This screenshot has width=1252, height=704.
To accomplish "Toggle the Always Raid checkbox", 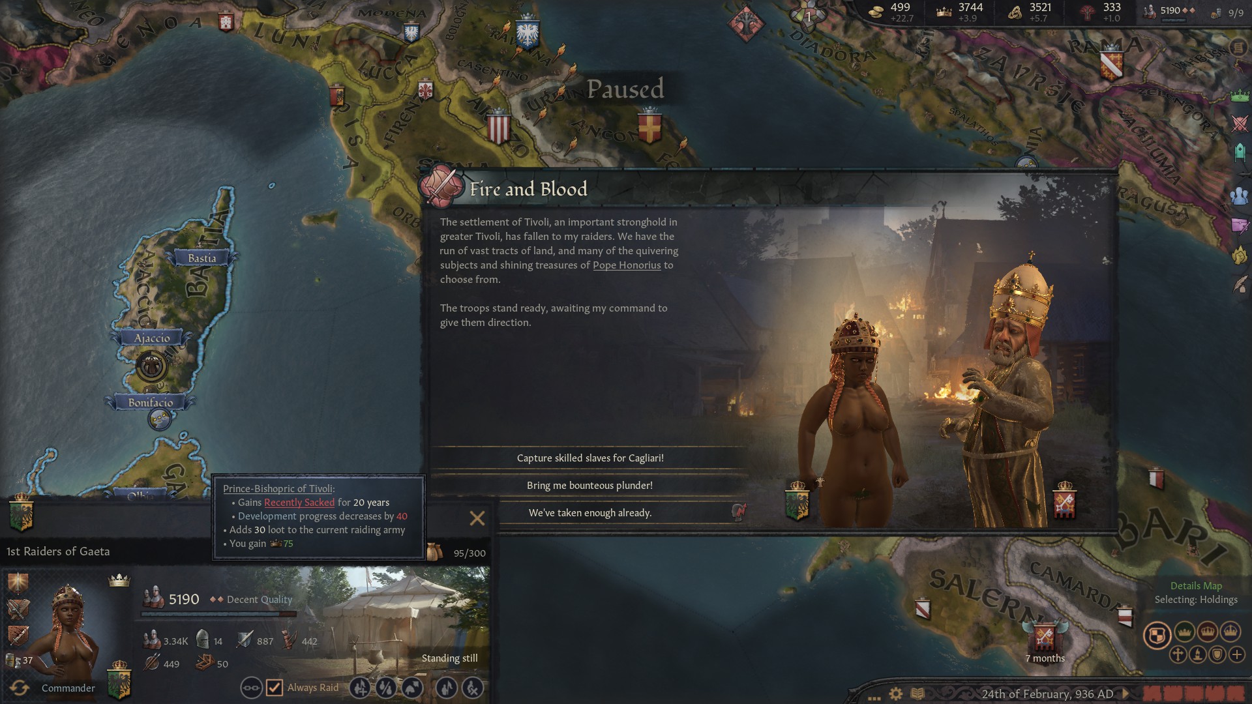I will 275,688.
